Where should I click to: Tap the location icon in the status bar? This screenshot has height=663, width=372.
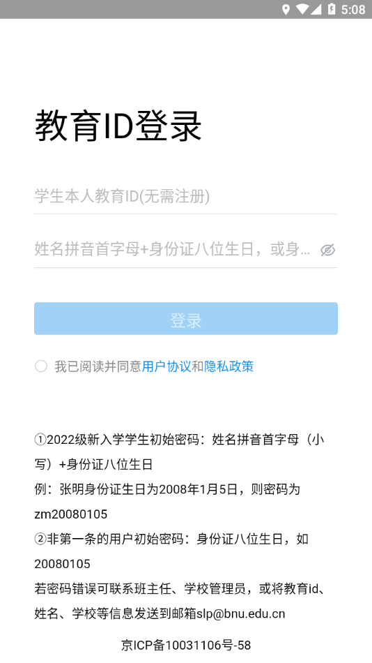[x=286, y=9]
